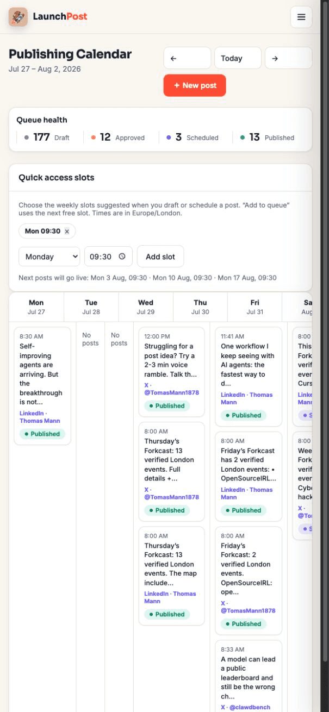Image resolution: width=329 pixels, height=712 pixels.
Task: Open Thursday 12:00 PM voice ramble post
Action: point(172,372)
